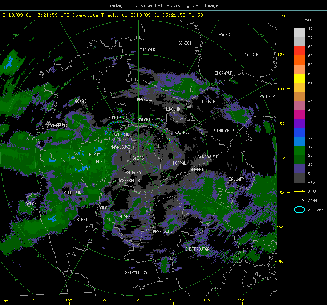The width and height of the screenshot is (327, 305).
Task: Select the 51 dBZ yellow legend swatch
Action: [x=299, y=78]
